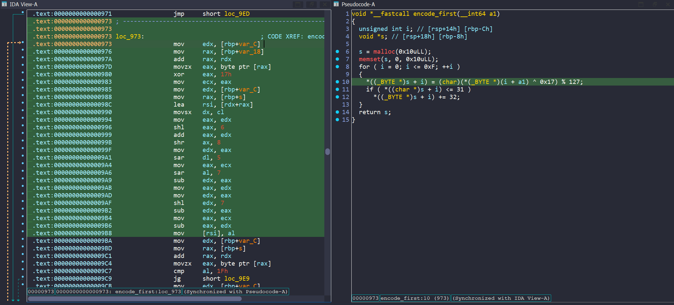This screenshot has height=305, width=674.
Task: Click breakpoint dot beside closing brace line 15
Action: tap(337, 119)
